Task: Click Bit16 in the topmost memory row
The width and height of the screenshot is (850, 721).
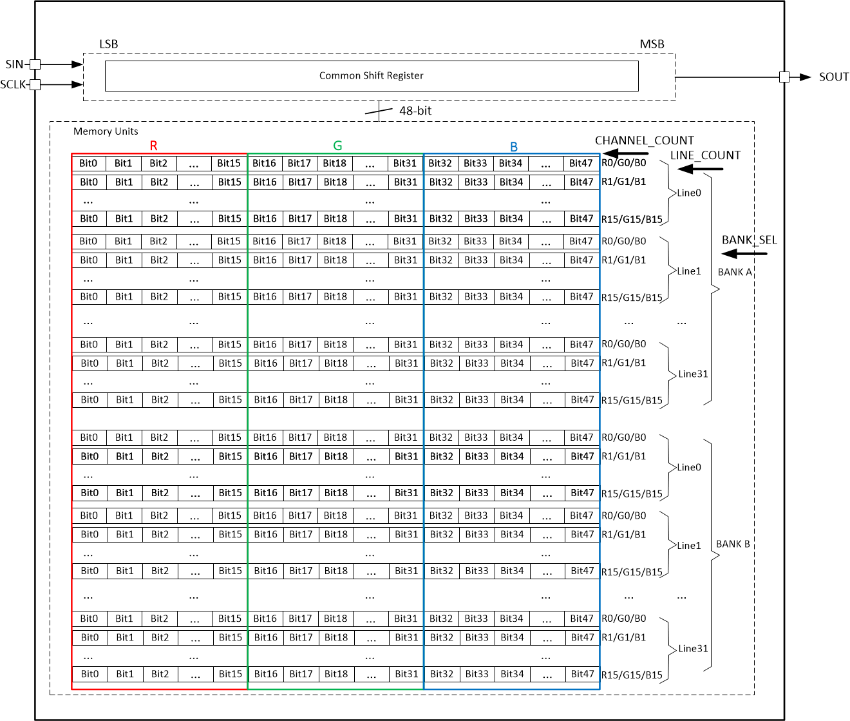Action: coord(264,163)
